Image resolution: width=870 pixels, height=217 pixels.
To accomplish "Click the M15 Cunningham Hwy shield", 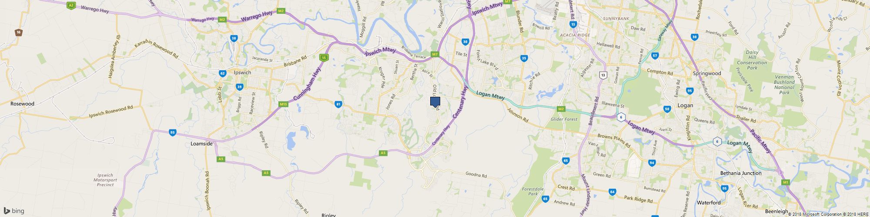I will point(283,104).
